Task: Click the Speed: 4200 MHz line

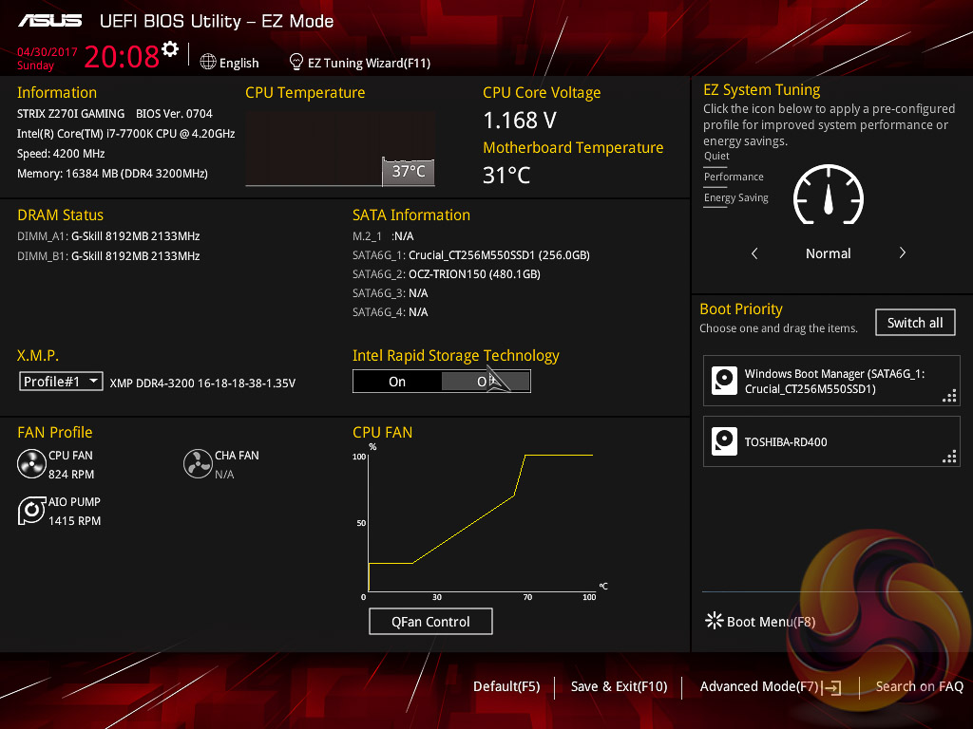Action: pos(61,154)
